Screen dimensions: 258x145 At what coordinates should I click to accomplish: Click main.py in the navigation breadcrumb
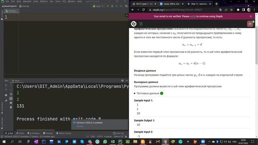click(x=24, y=6)
